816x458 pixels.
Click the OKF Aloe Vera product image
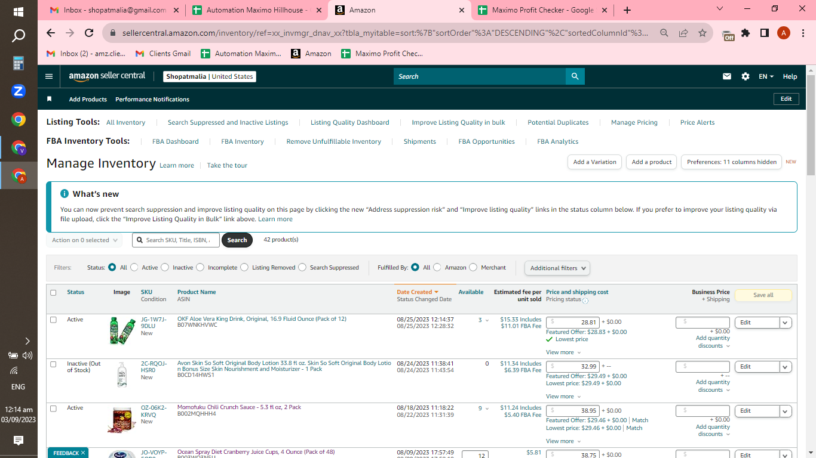coord(122,330)
